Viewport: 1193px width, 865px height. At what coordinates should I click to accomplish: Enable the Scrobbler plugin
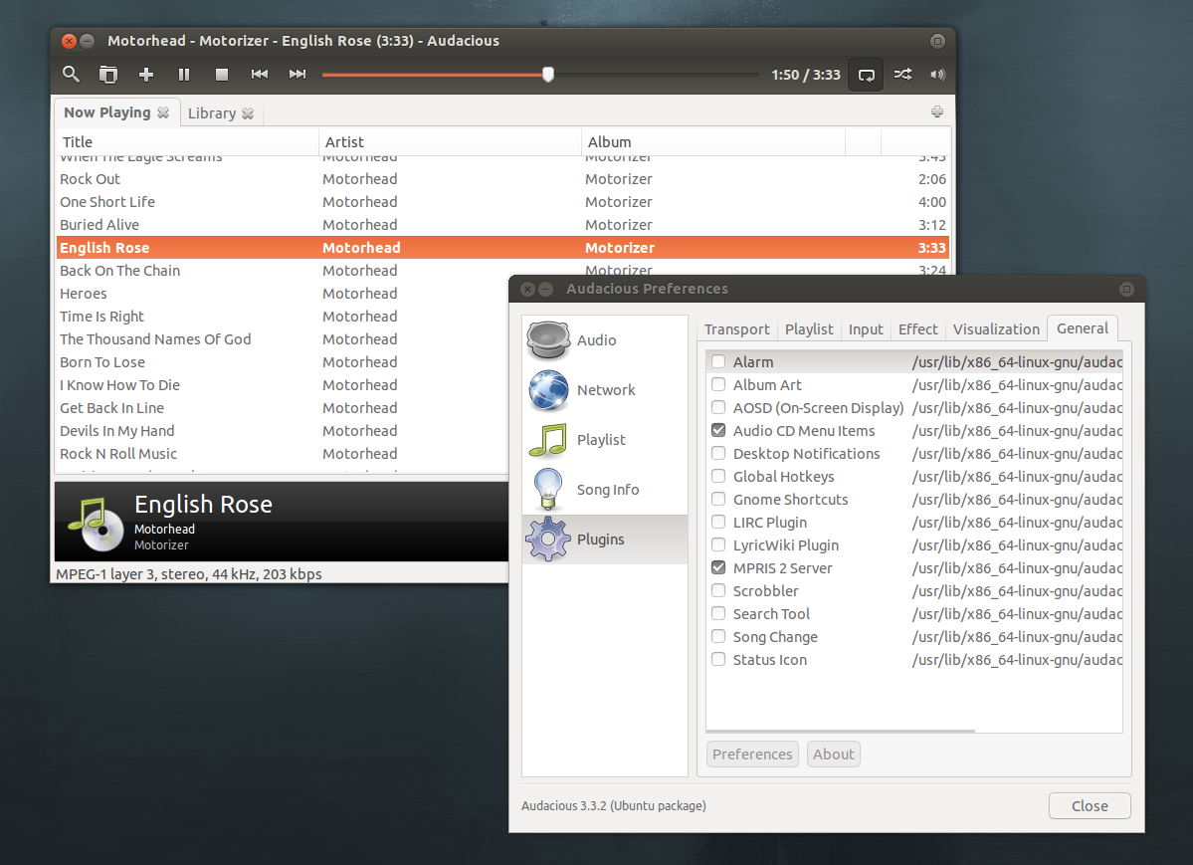pos(718,590)
